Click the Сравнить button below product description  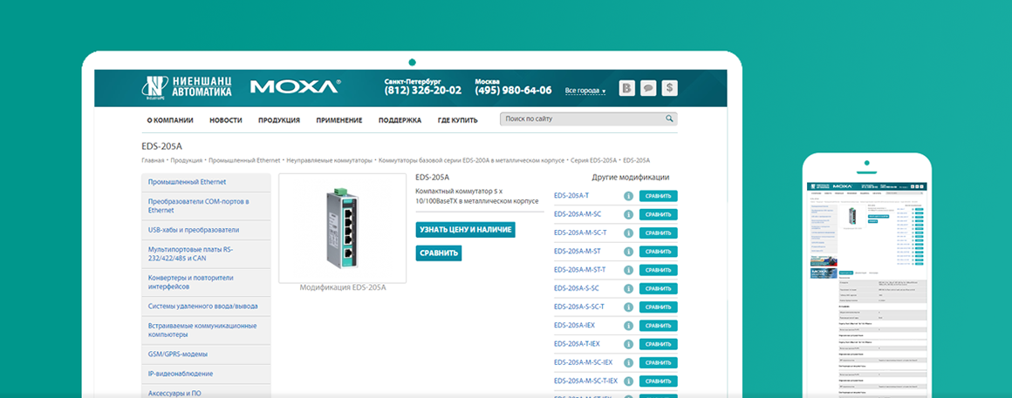(439, 253)
